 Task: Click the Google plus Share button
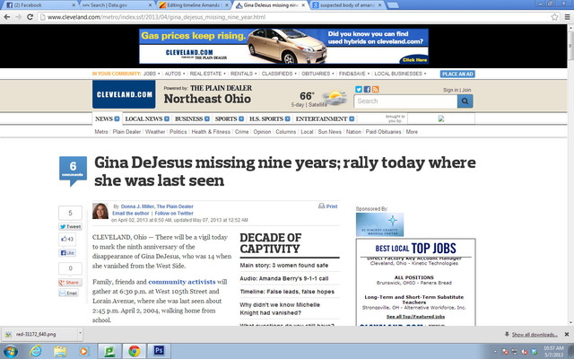(70, 283)
